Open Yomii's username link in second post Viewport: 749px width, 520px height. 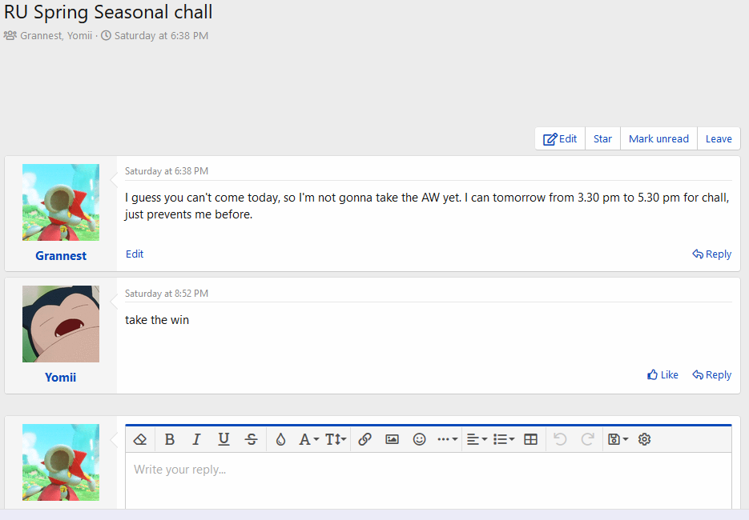pos(61,378)
